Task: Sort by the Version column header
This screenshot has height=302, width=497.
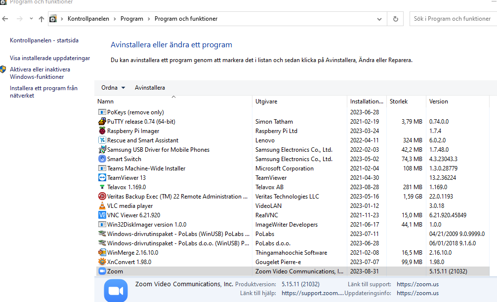Action: tap(457, 101)
